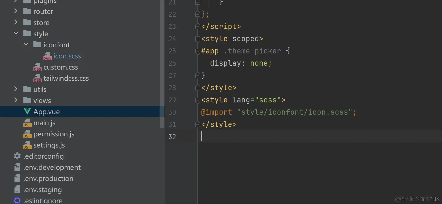
Task: Click fold marker at line 31 closing style
Action: 198,124
